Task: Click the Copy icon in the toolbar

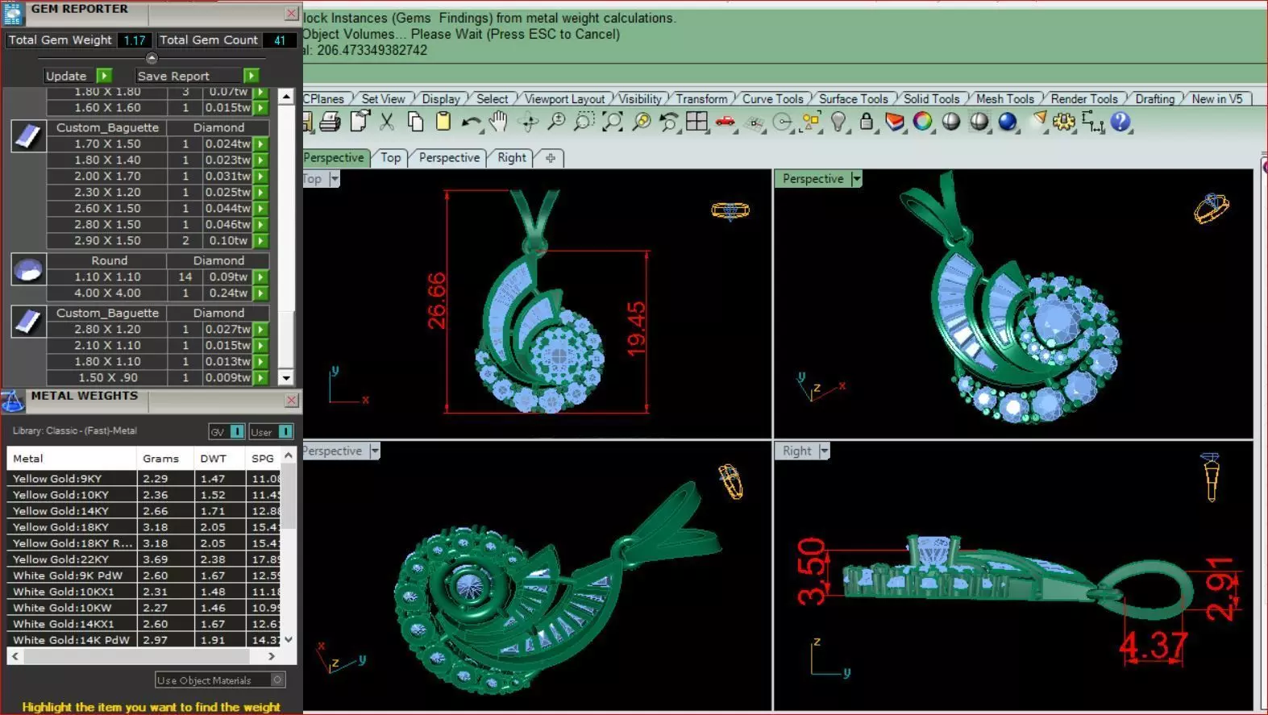Action: tap(415, 122)
